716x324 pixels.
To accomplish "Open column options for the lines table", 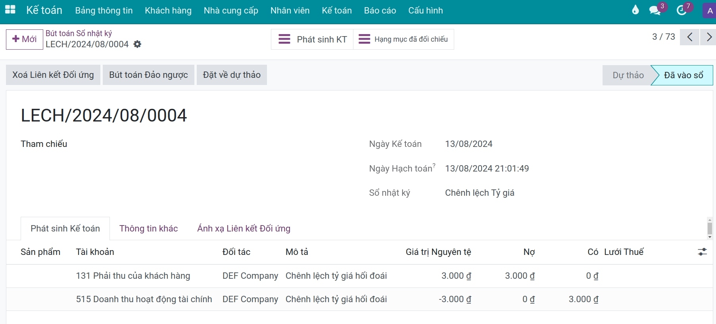I will point(702,252).
